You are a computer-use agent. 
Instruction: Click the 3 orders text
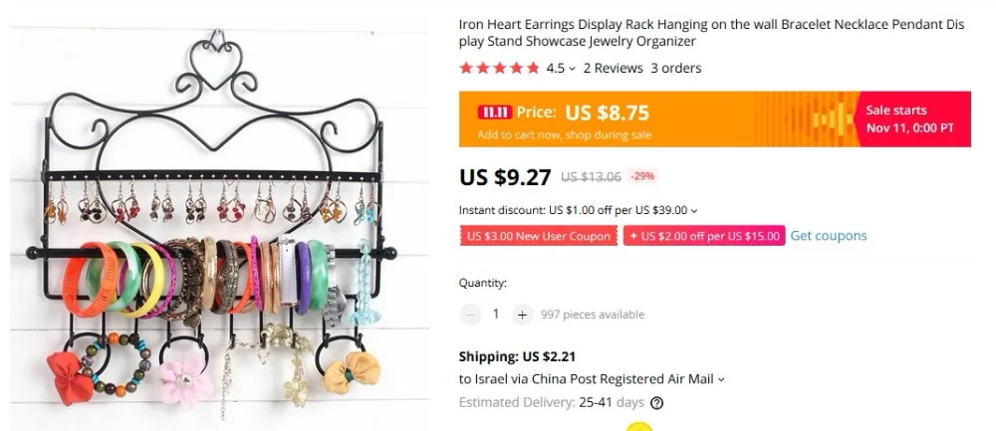(x=676, y=68)
